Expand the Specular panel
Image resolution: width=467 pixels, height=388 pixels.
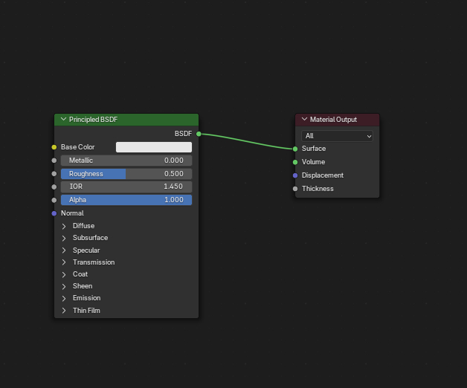point(64,250)
